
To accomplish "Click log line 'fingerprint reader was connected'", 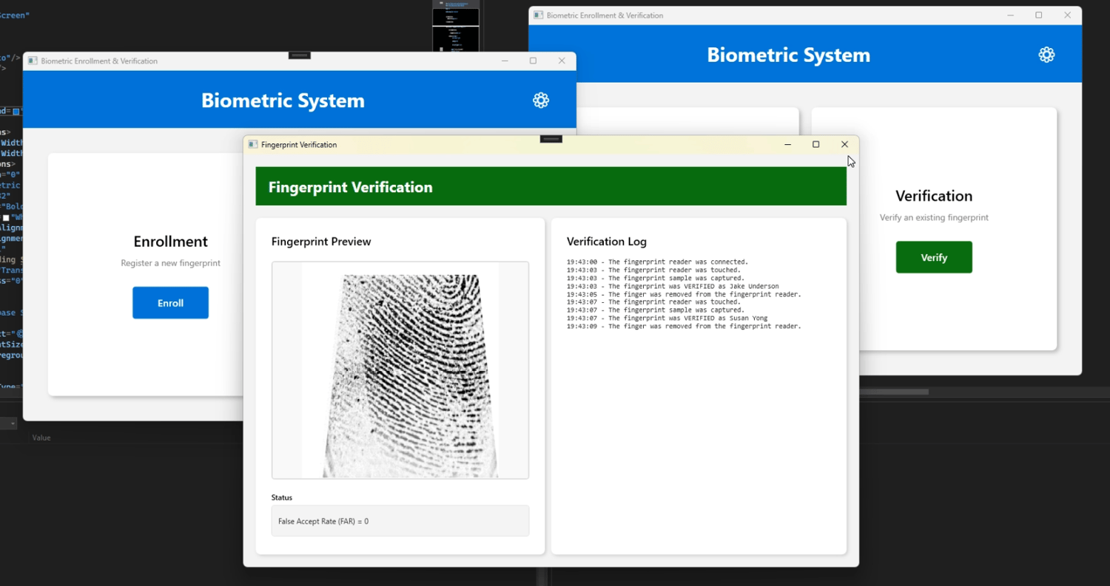I will point(658,262).
